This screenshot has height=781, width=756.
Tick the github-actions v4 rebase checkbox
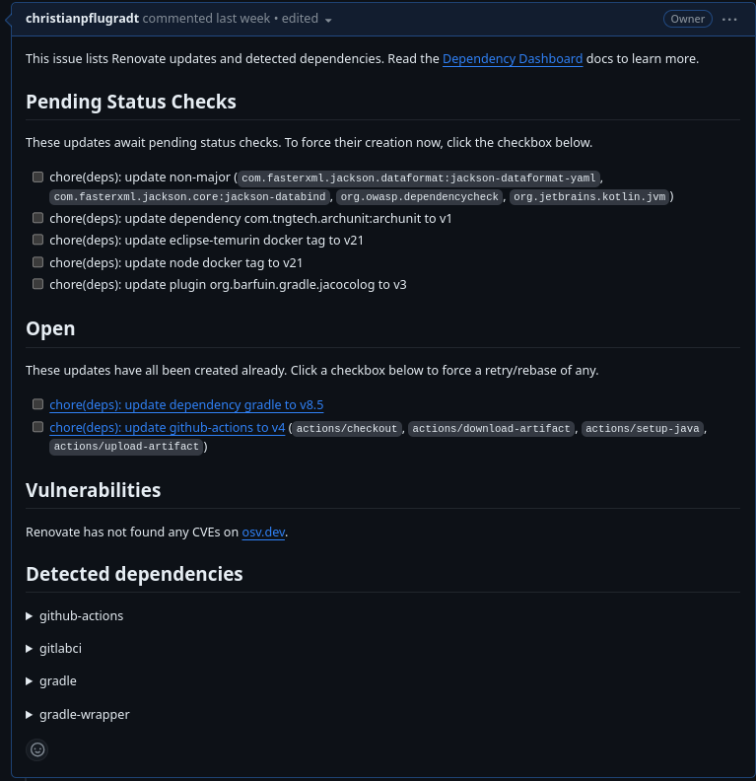[x=37, y=427]
